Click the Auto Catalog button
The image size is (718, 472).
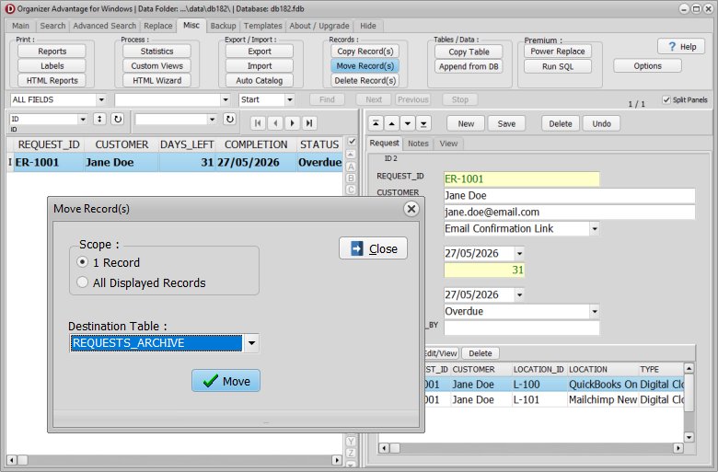click(260, 81)
